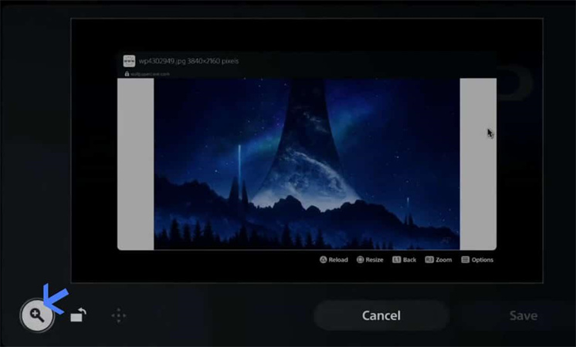Select the rotate image icon
576x347 pixels.
pos(78,315)
